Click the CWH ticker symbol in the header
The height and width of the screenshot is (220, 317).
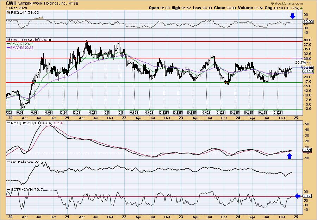coord(11,3)
